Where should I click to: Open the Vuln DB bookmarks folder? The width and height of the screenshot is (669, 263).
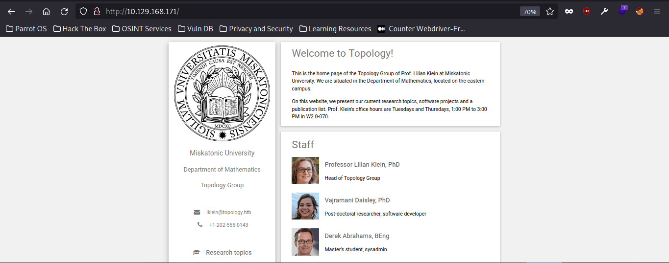click(x=195, y=29)
